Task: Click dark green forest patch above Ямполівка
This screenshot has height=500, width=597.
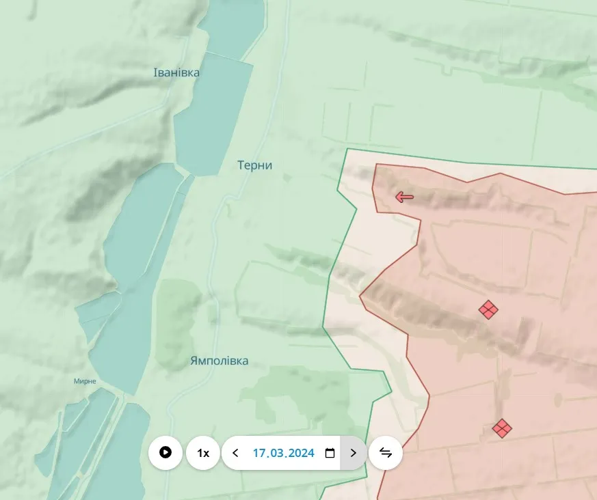Action: pyautogui.click(x=178, y=314)
